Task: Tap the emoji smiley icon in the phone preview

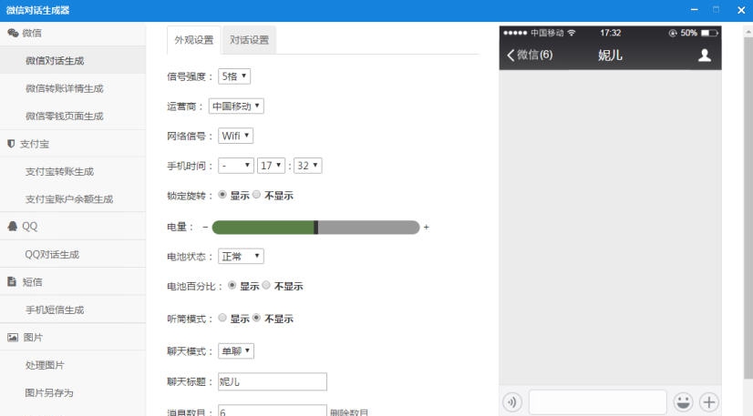Action: click(x=683, y=401)
